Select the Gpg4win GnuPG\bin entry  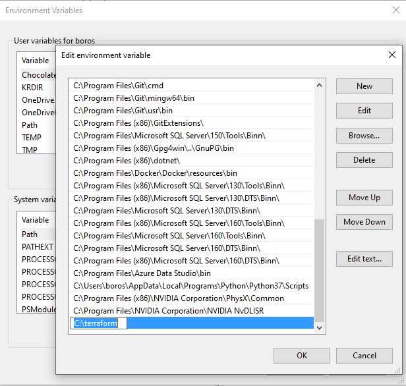click(191, 148)
